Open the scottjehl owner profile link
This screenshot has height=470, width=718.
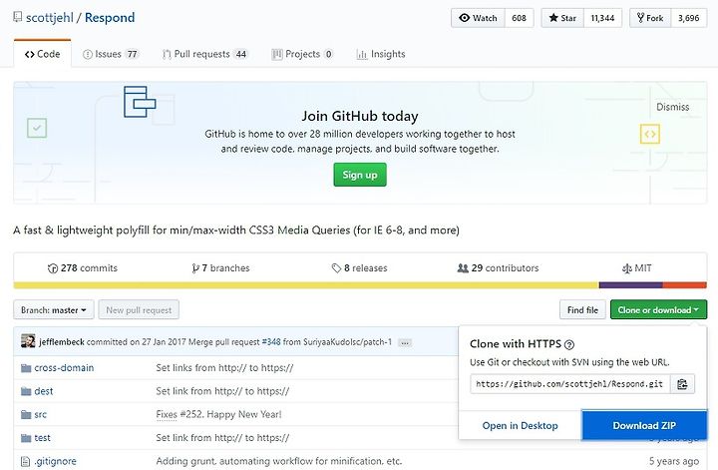[50, 17]
